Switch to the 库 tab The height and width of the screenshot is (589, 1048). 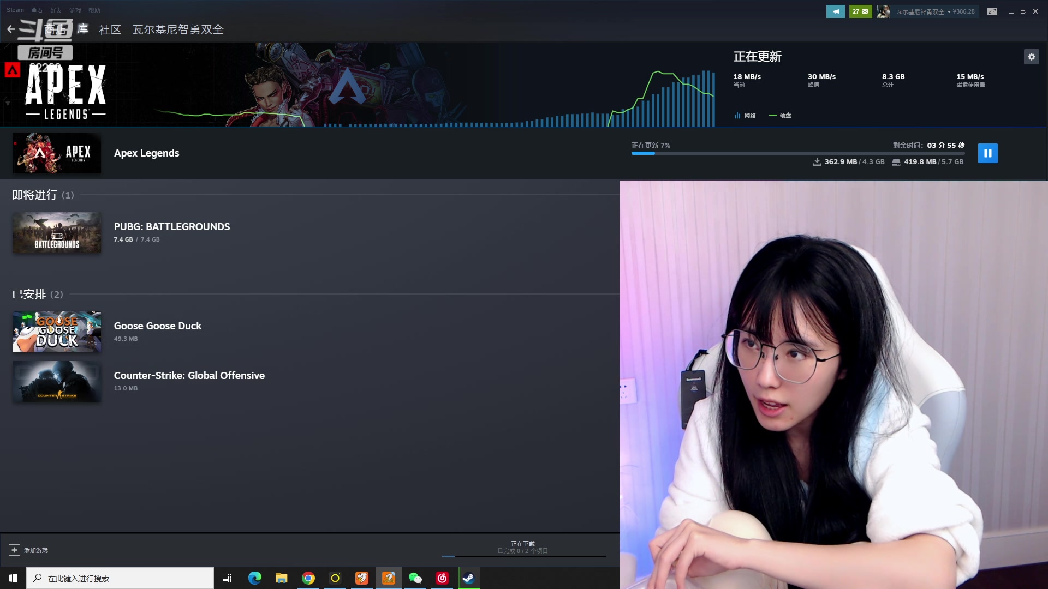click(82, 29)
